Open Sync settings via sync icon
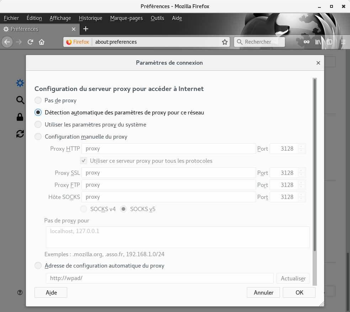 (x=20, y=134)
